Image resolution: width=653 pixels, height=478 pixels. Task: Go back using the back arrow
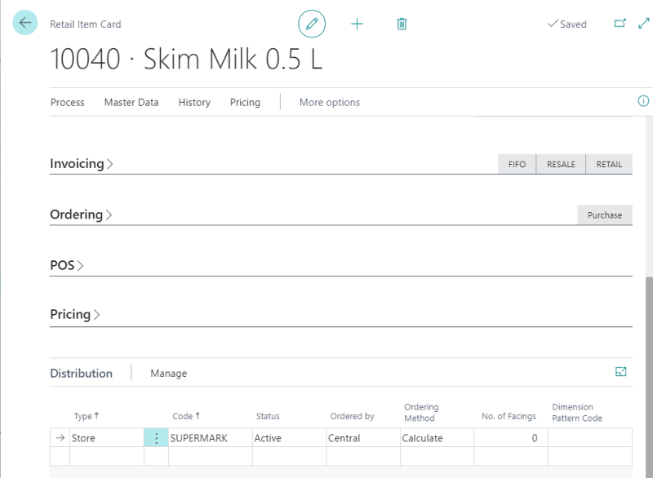pos(24,23)
